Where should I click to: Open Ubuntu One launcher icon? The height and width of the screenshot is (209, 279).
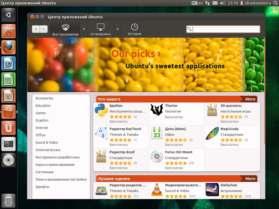coord(8,128)
